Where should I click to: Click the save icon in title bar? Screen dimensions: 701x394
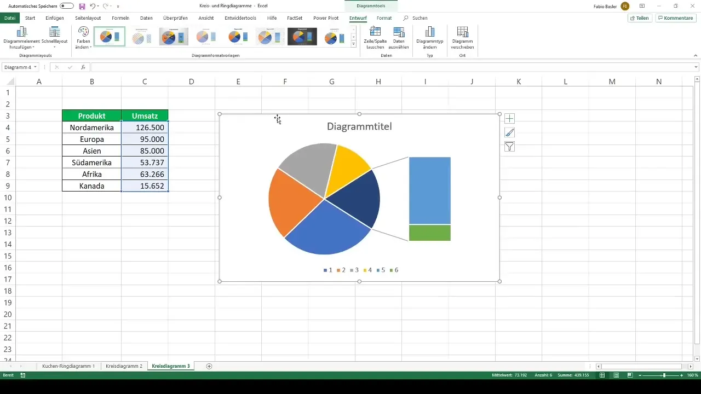click(x=82, y=6)
